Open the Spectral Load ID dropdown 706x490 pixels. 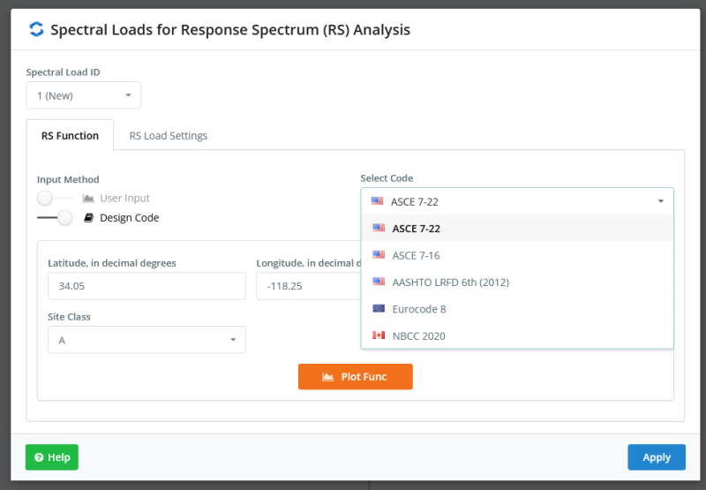(84, 95)
